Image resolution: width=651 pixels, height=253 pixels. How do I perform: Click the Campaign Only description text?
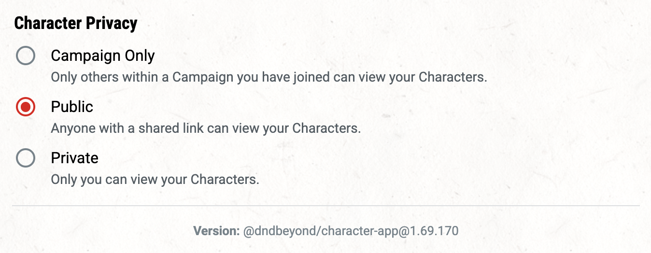(x=269, y=77)
